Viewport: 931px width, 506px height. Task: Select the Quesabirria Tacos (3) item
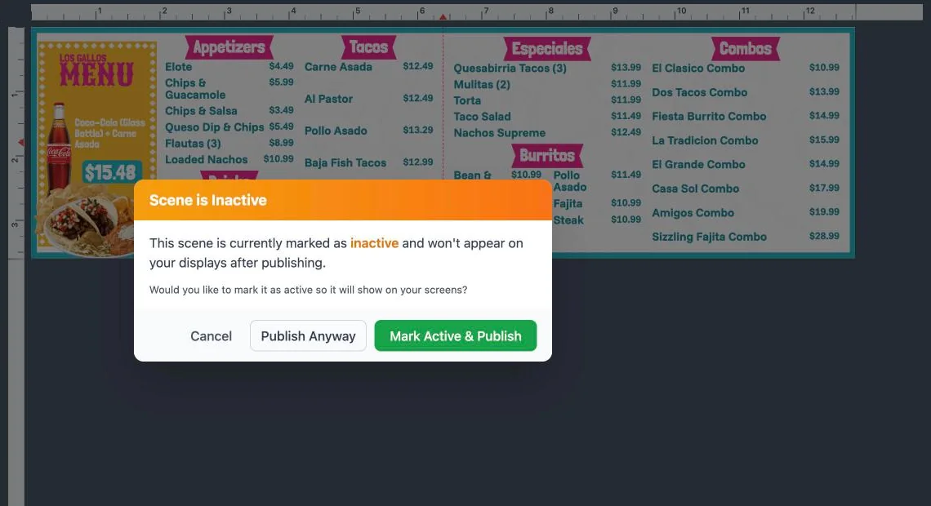(x=510, y=69)
